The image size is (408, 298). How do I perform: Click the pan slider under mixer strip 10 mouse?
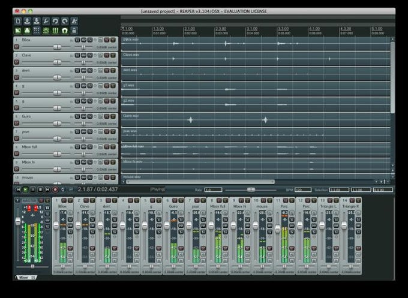[262, 267]
